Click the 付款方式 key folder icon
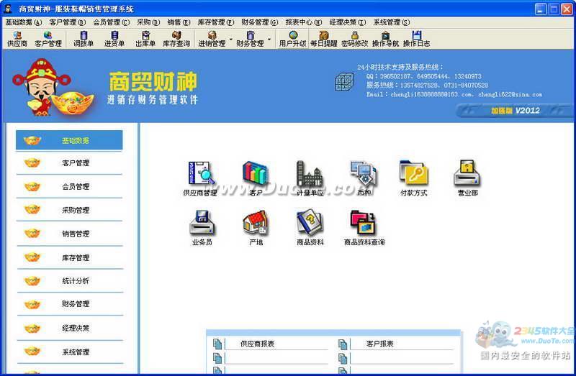Viewport: 576px width, 376px height. point(414,174)
